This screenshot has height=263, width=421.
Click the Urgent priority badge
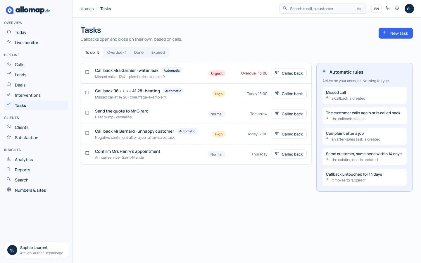pyautogui.click(x=217, y=73)
